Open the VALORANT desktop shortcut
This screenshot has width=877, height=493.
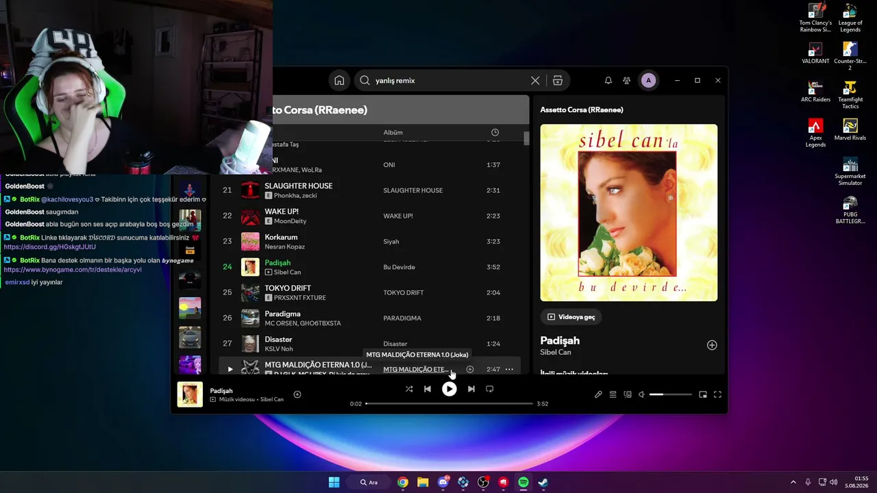tap(815, 53)
